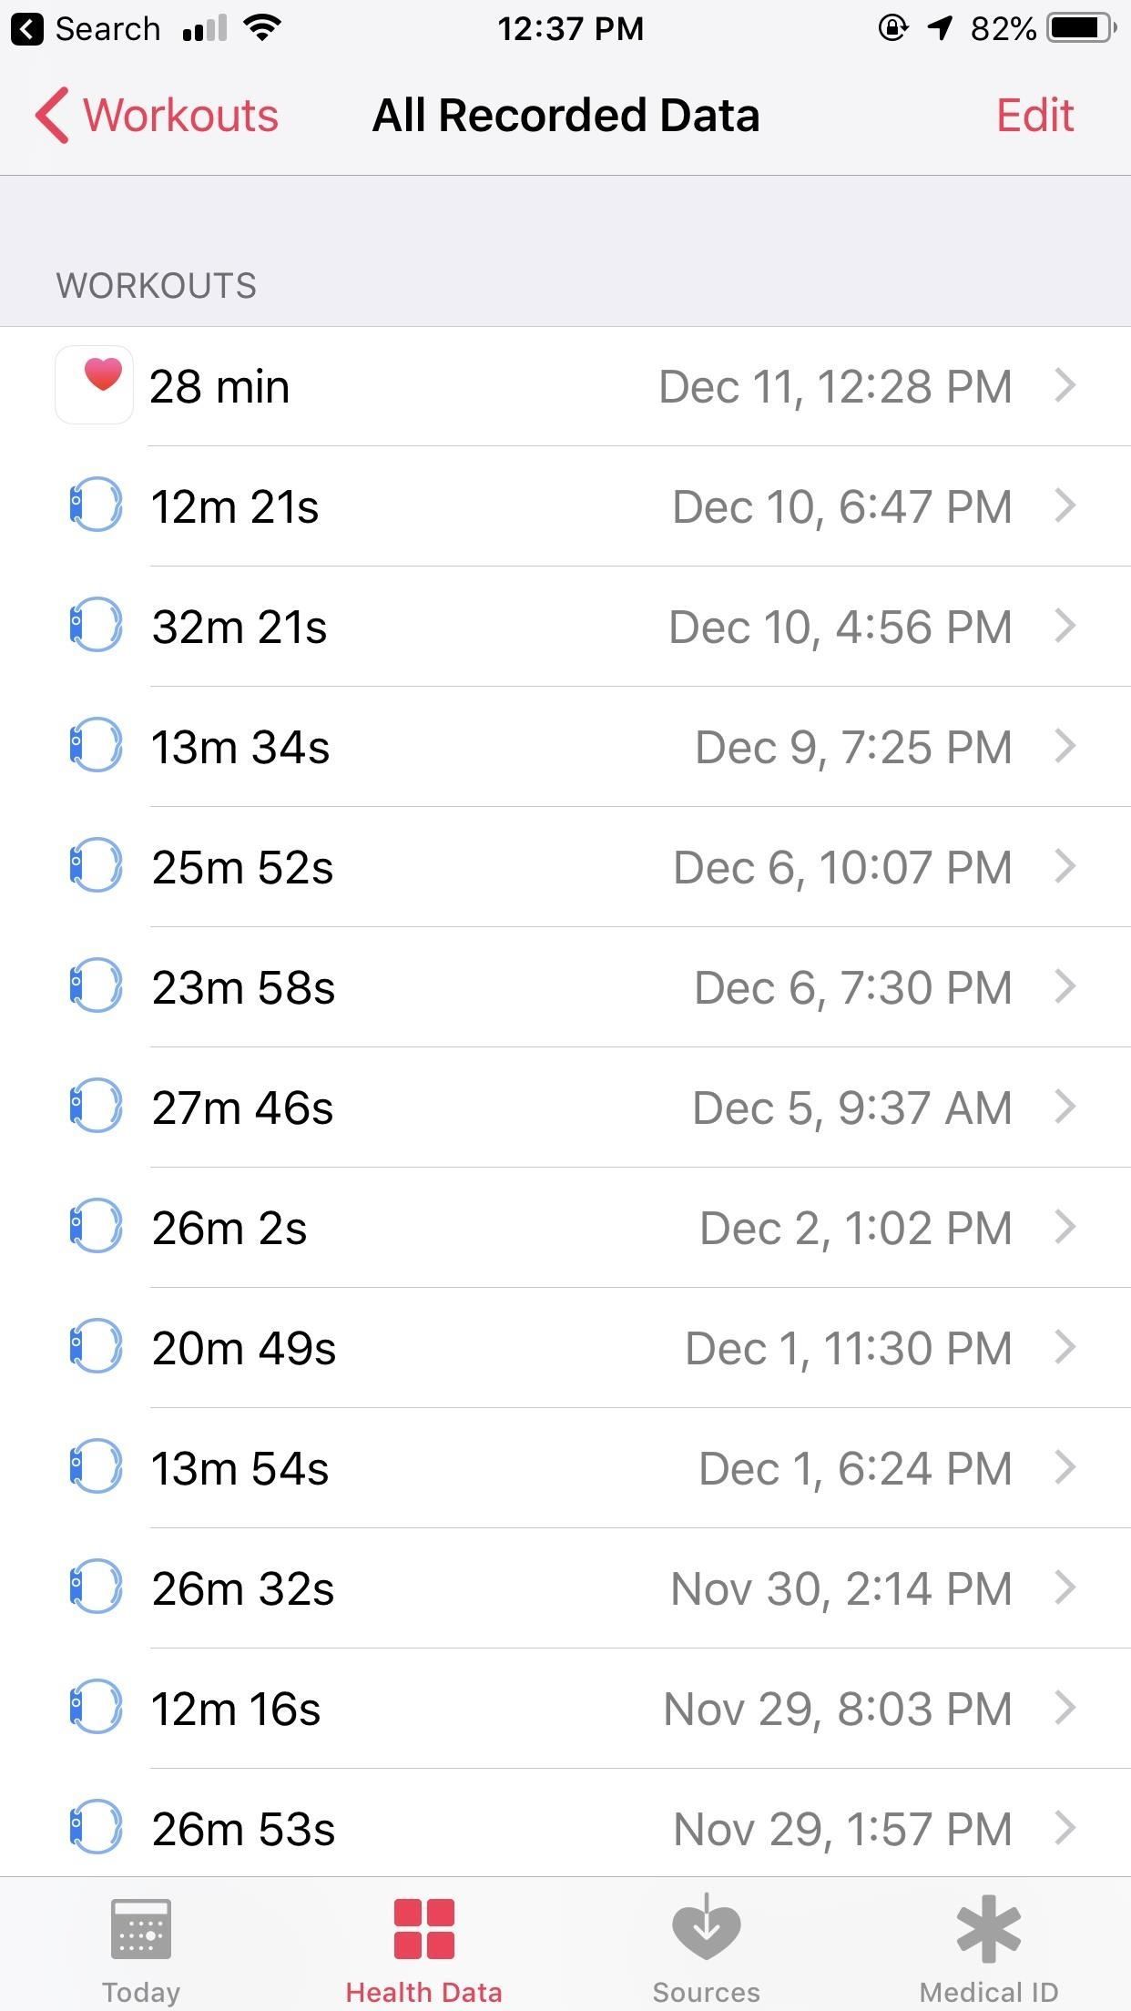The image size is (1131, 2011).
Task: Open the Today tab calendar icon
Action: (x=140, y=1928)
